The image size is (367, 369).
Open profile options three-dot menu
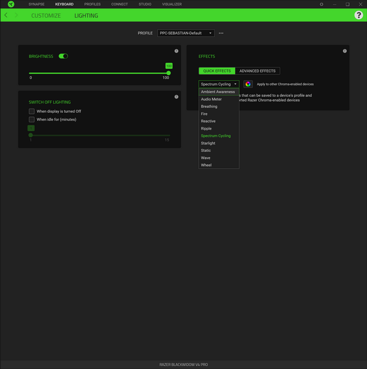[221, 33]
